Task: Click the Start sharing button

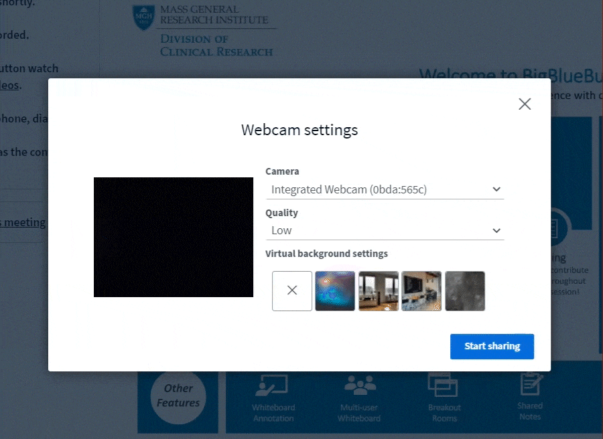Action: point(492,346)
